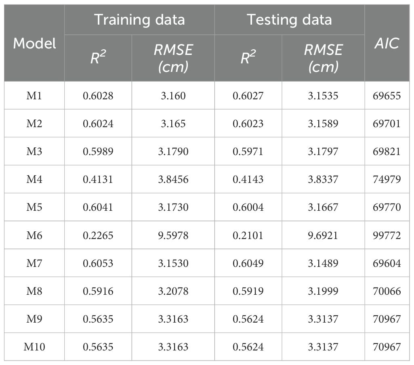
Task: Click the Testing data R² header
Action: (248, 58)
